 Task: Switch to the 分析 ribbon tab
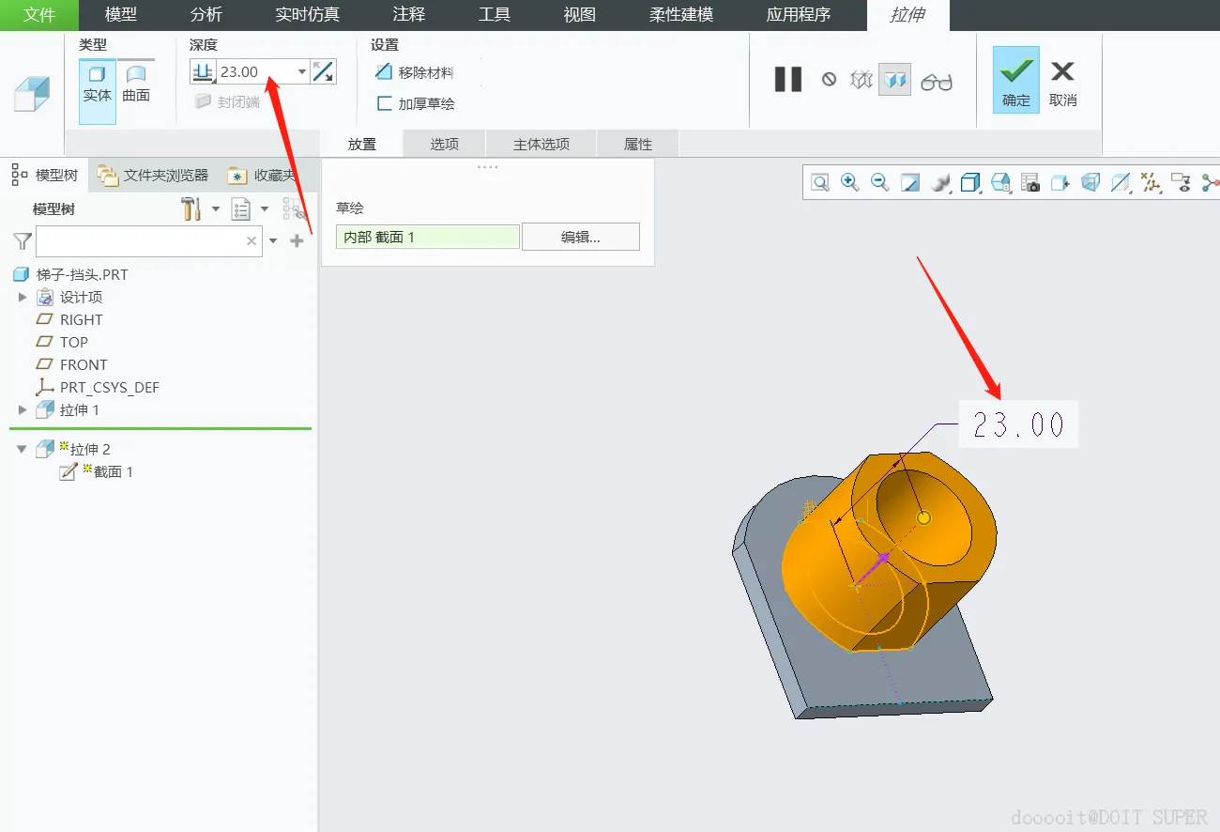coord(206,15)
